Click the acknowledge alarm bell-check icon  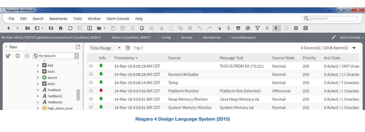(x=219, y=28)
